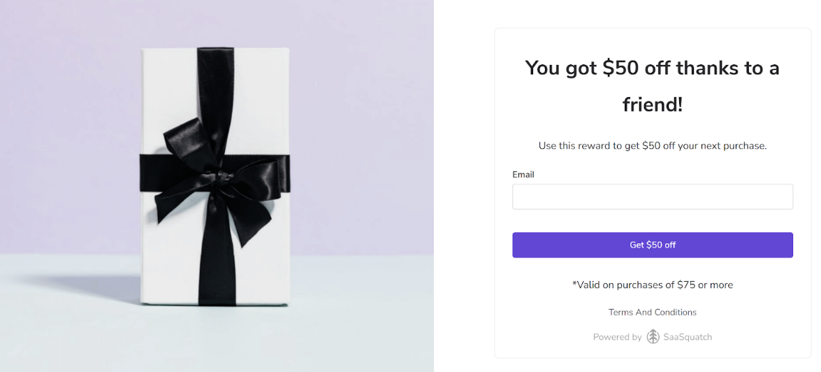Click the "*Valid on purchases of $75" note
Viewport: 821px width, 372px height.
652,285
